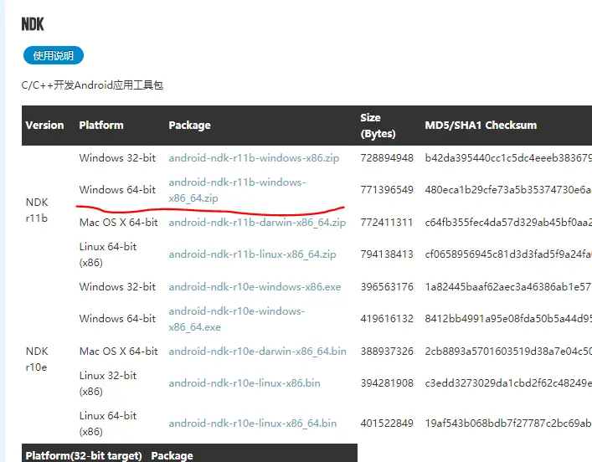592x462 pixels.
Task: Download android-ndk-r11b-windows-x86_64.zip package
Action: point(237,190)
